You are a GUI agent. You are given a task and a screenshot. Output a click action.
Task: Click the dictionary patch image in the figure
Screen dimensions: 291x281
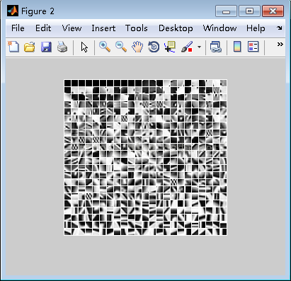click(x=145, y=157)
